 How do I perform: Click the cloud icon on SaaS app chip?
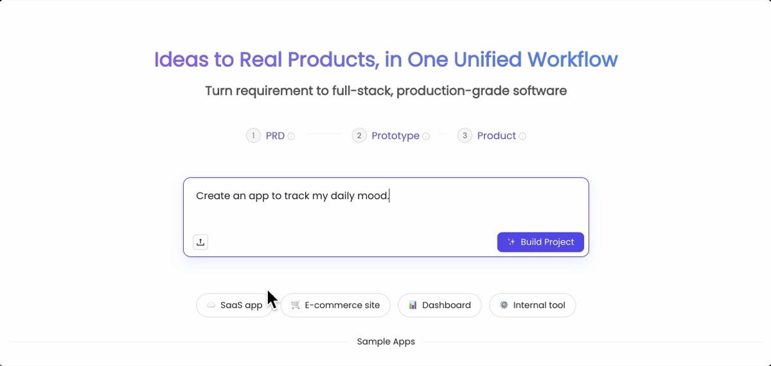coord(211,305)
